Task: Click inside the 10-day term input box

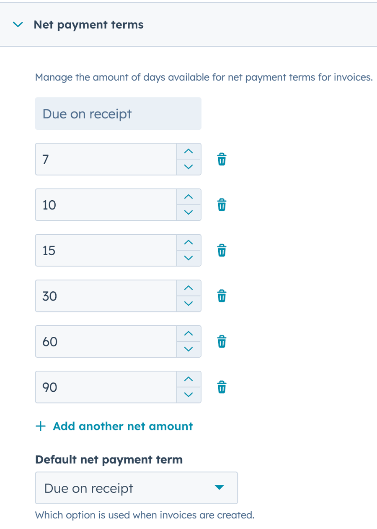Action: click(105, 204)
